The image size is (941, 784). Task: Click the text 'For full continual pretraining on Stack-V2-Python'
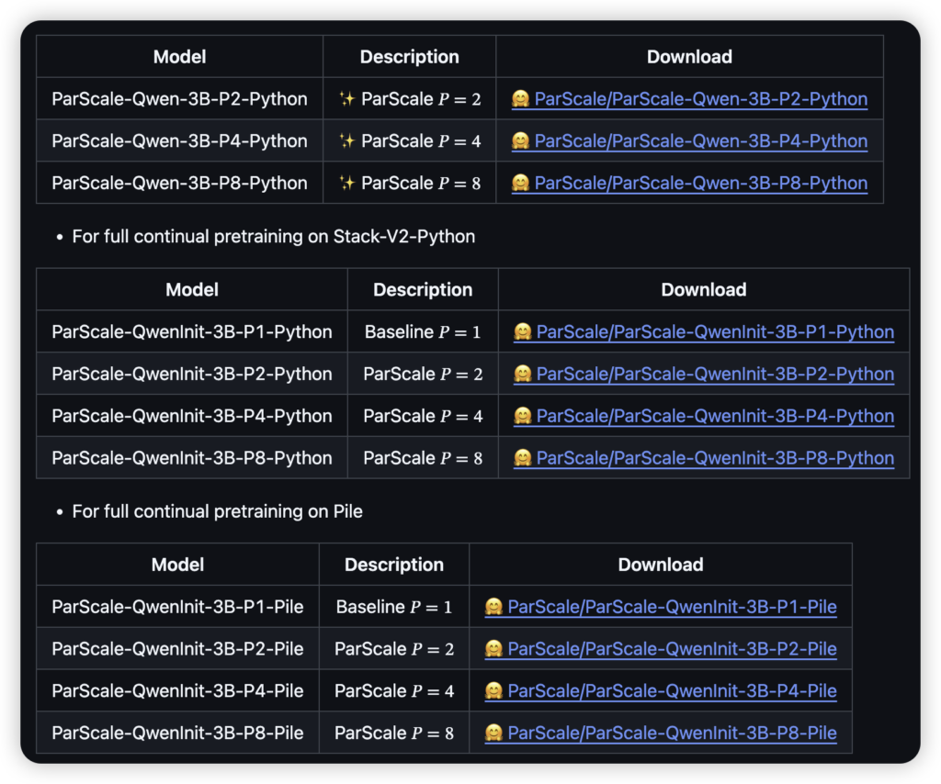[274, 237]
